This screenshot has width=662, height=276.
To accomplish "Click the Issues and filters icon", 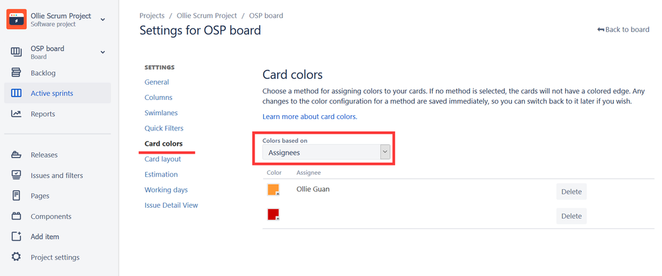I will 17,175.
